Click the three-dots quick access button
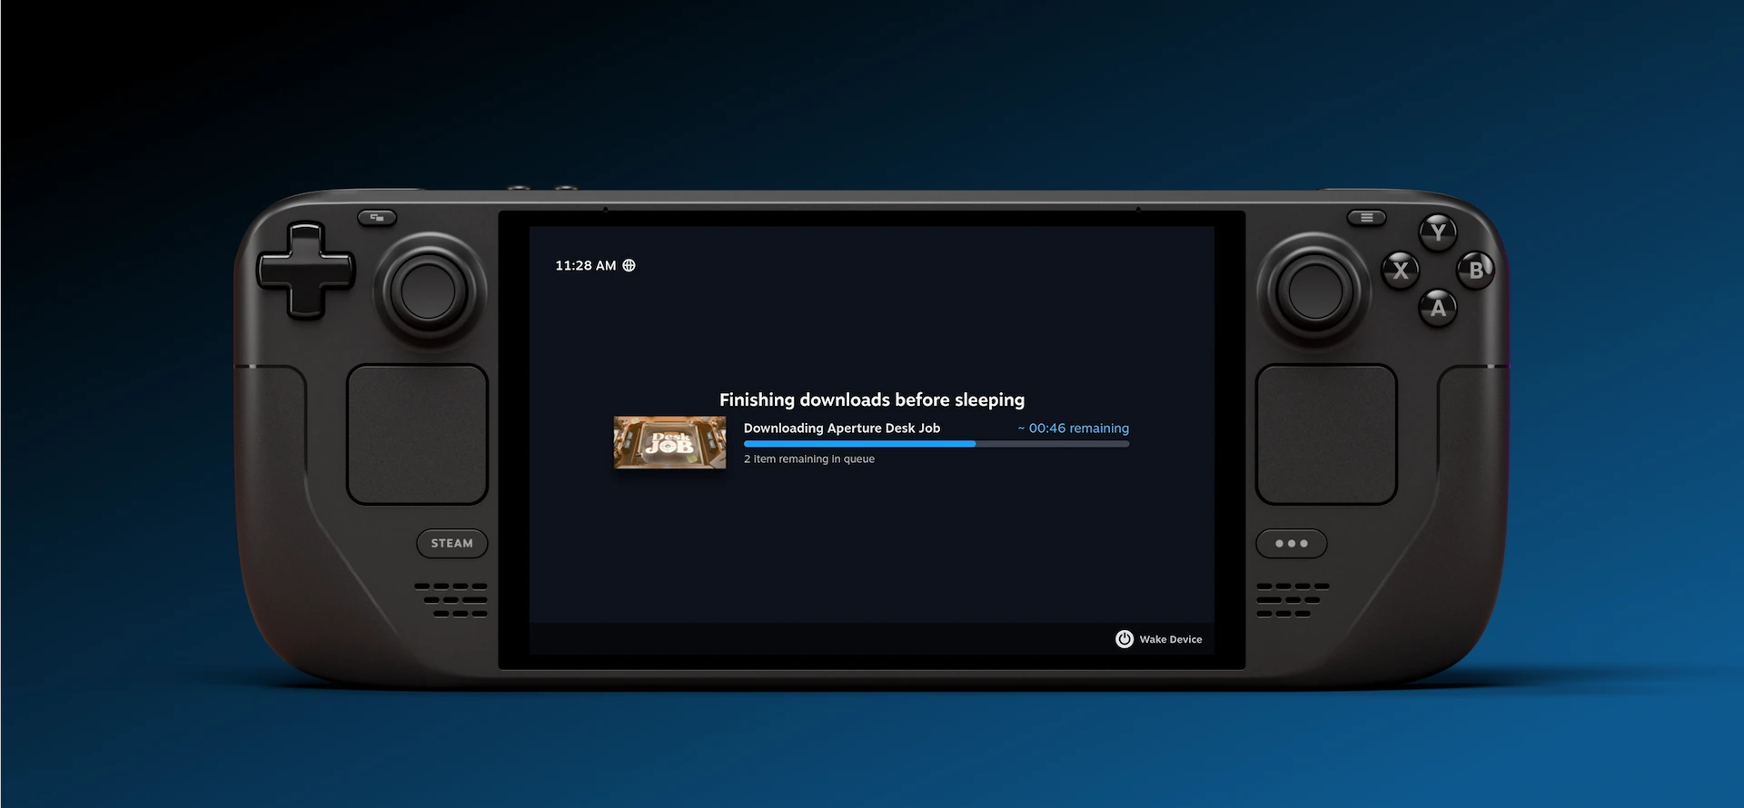The height and width of the screenshot is (808, 1744). pyautogui.click(x=1292, y=544)
